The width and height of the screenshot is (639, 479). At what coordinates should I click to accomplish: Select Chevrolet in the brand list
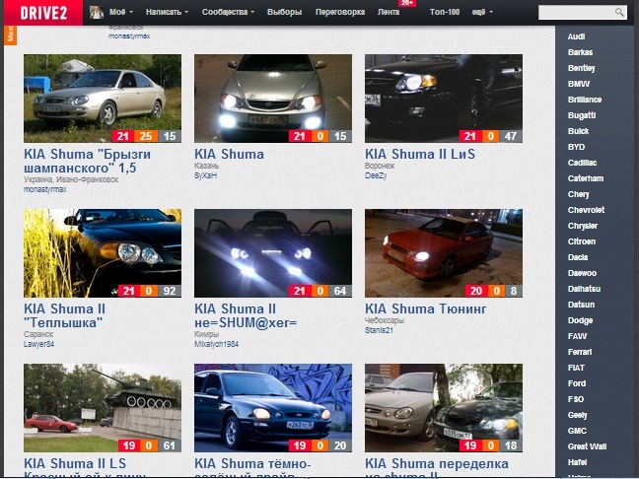[587, 210]
